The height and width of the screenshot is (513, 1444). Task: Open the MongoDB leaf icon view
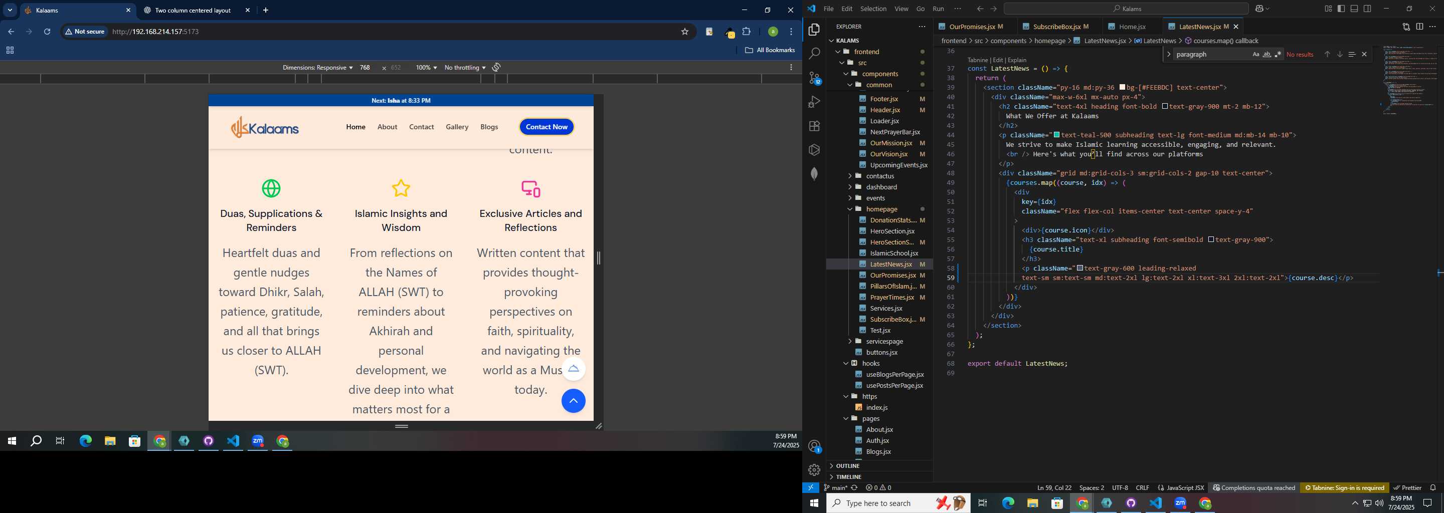(x=814, y=174)
